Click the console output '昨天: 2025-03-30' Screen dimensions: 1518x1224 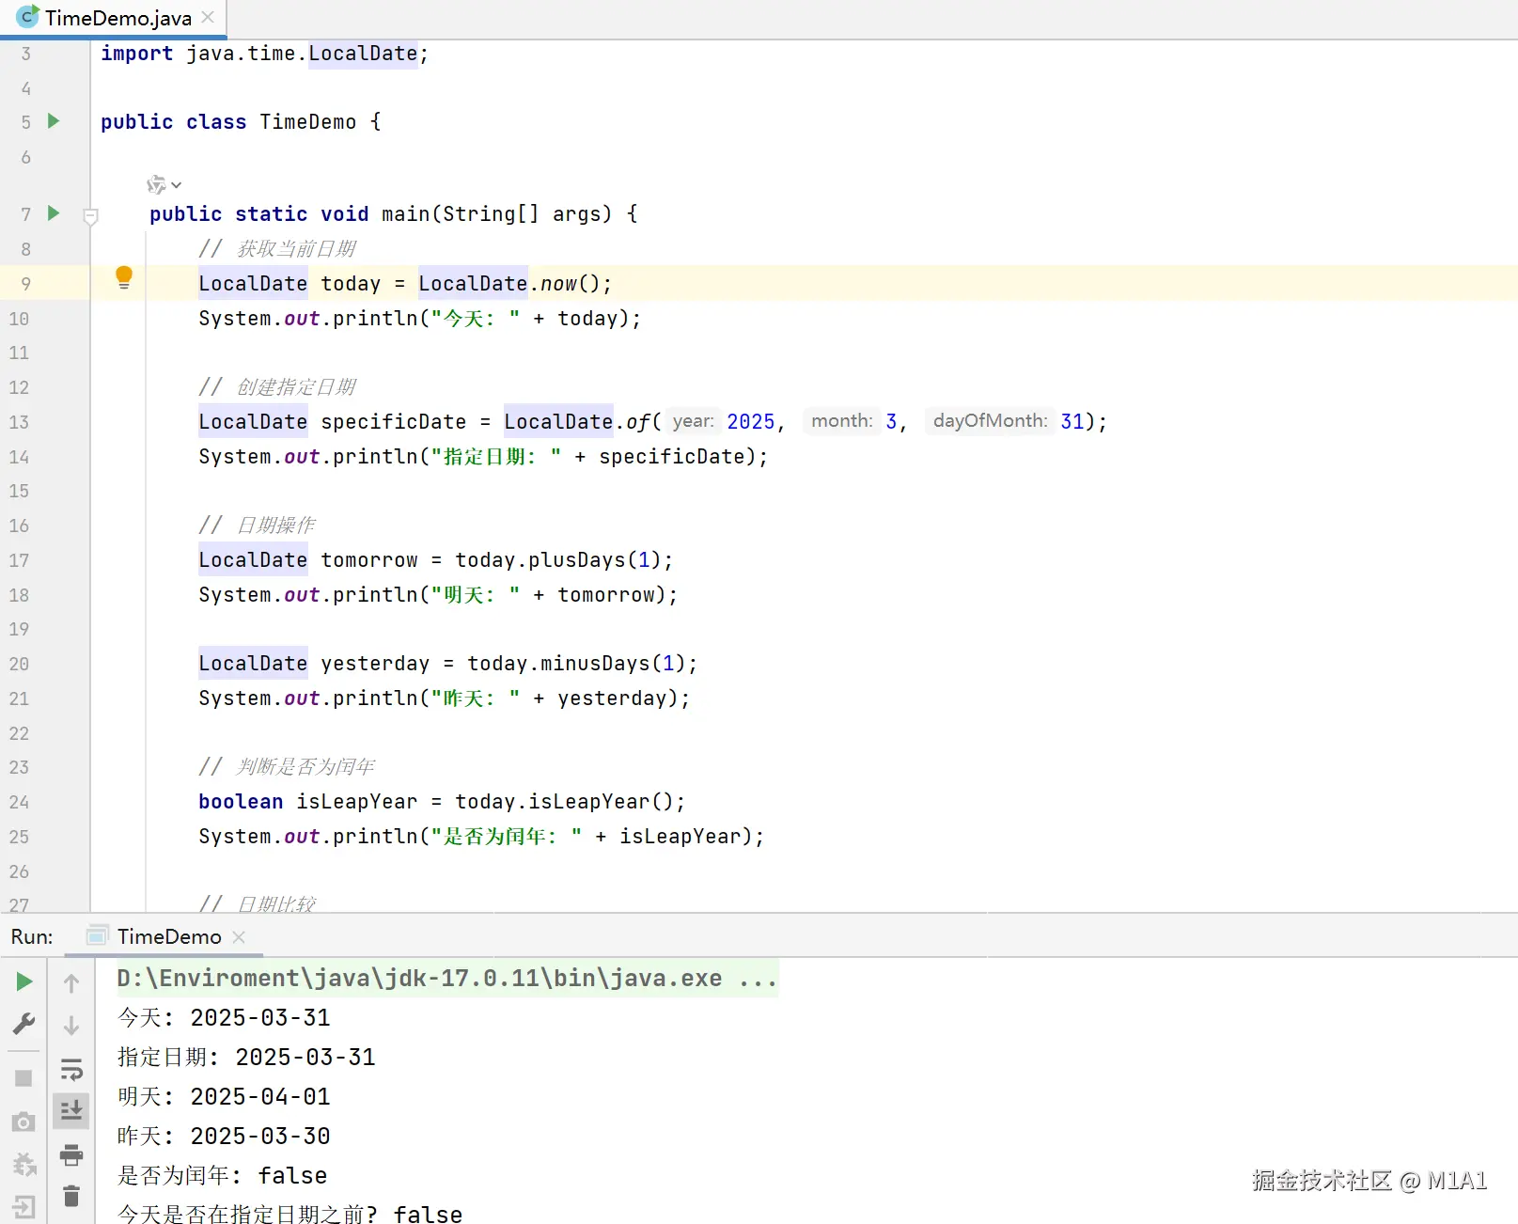click(x=224, y=1137)
